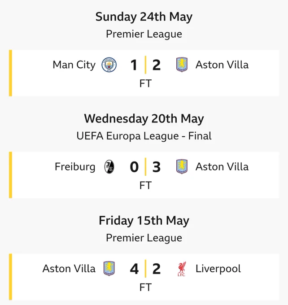Click the UEFA Europa League - Final label
This screenshot has width=288, height=305.
coord(144,136)
